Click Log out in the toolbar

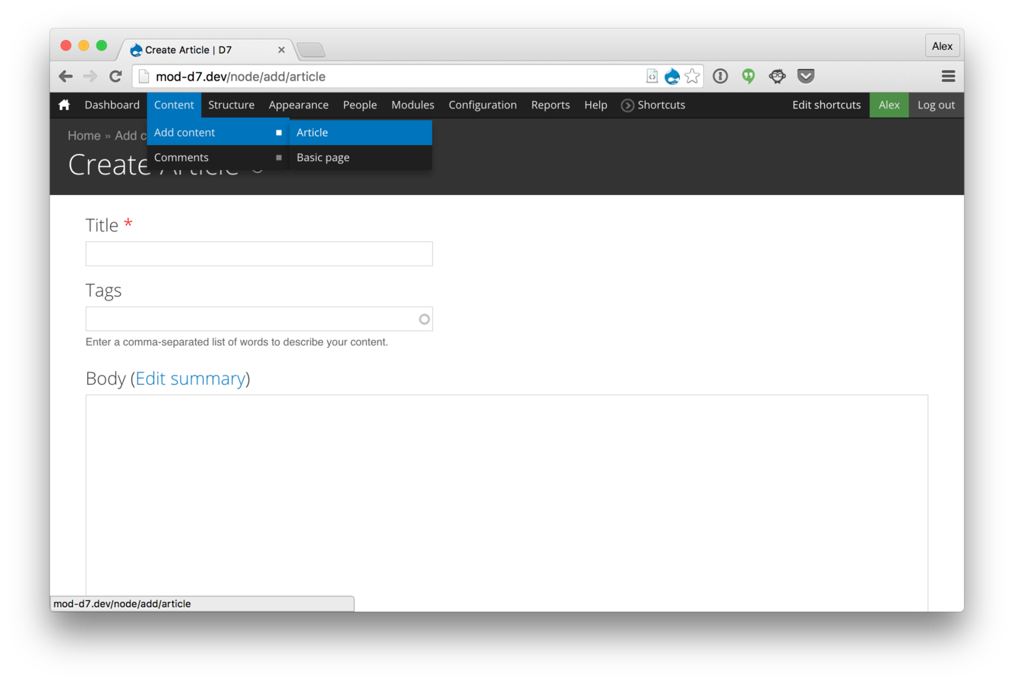(x=936, y=105)
